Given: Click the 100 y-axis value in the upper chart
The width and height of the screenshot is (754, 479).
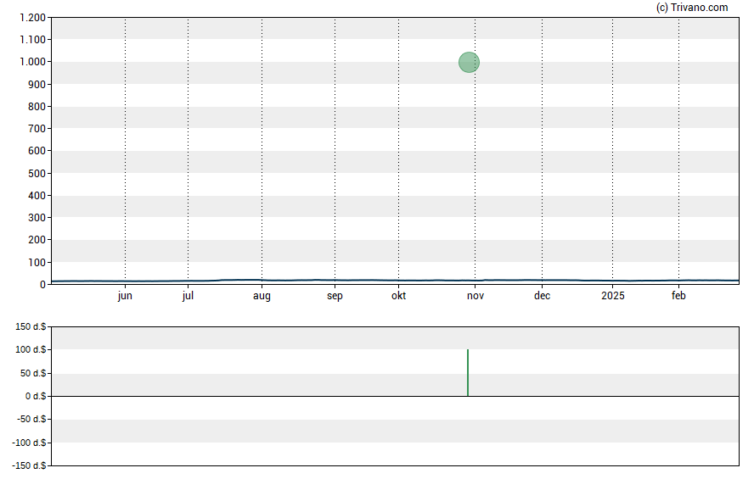Looking at the screenshot, I should 37,263.
